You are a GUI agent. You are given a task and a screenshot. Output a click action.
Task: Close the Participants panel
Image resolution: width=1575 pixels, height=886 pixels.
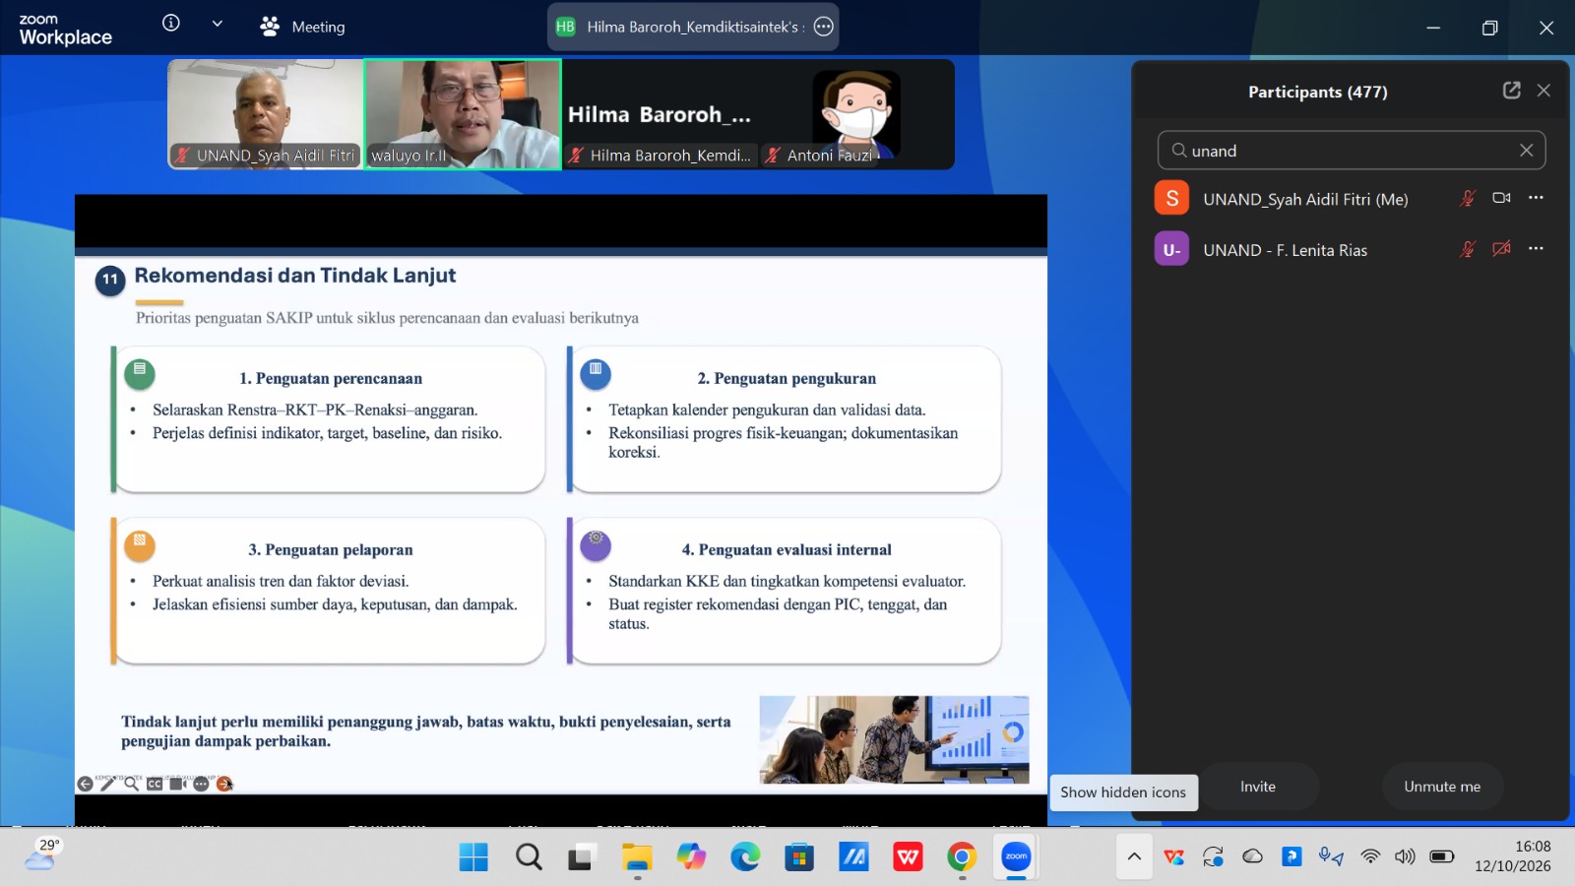[1543, 91]
